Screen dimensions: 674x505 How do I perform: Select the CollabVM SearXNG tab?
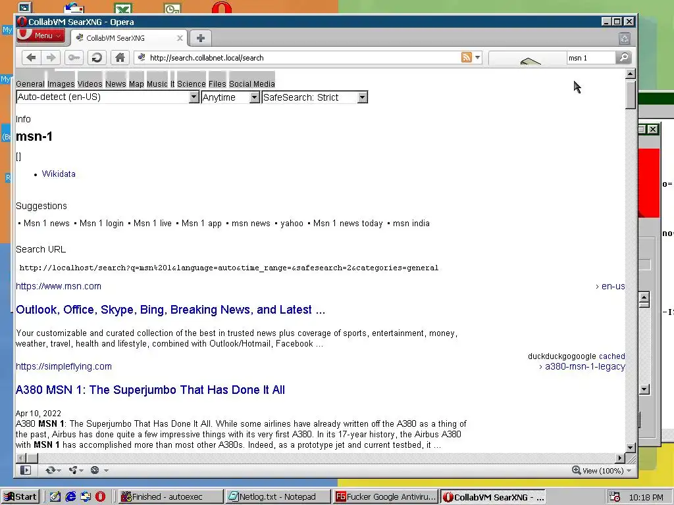[129, 38]
